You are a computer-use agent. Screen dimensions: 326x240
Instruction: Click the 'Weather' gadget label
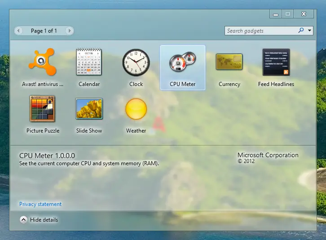[136, 131]
